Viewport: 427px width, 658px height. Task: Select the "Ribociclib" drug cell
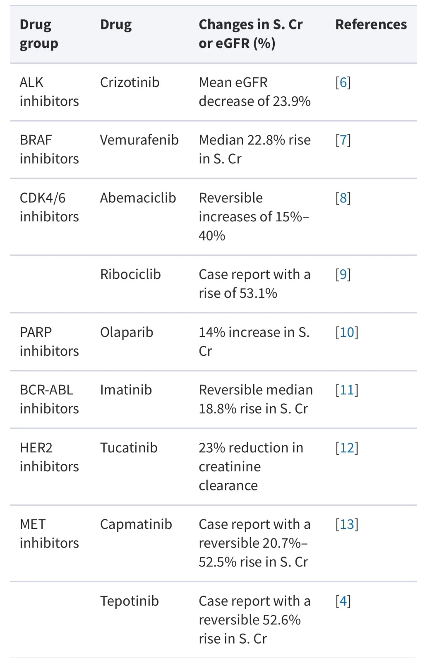click(130, 274)
